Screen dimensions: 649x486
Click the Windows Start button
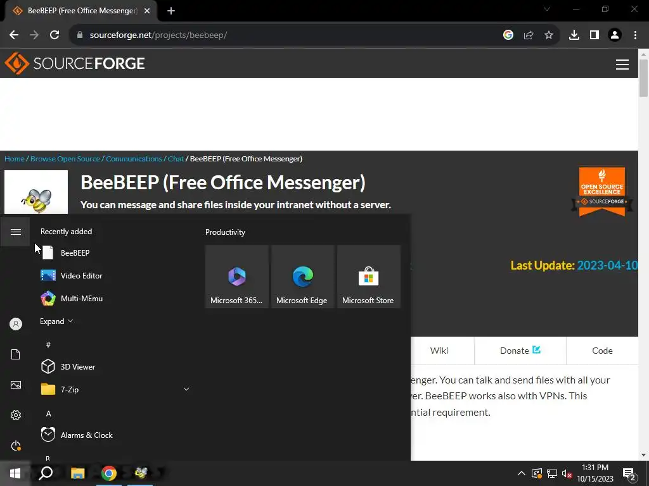pos(15,473)
